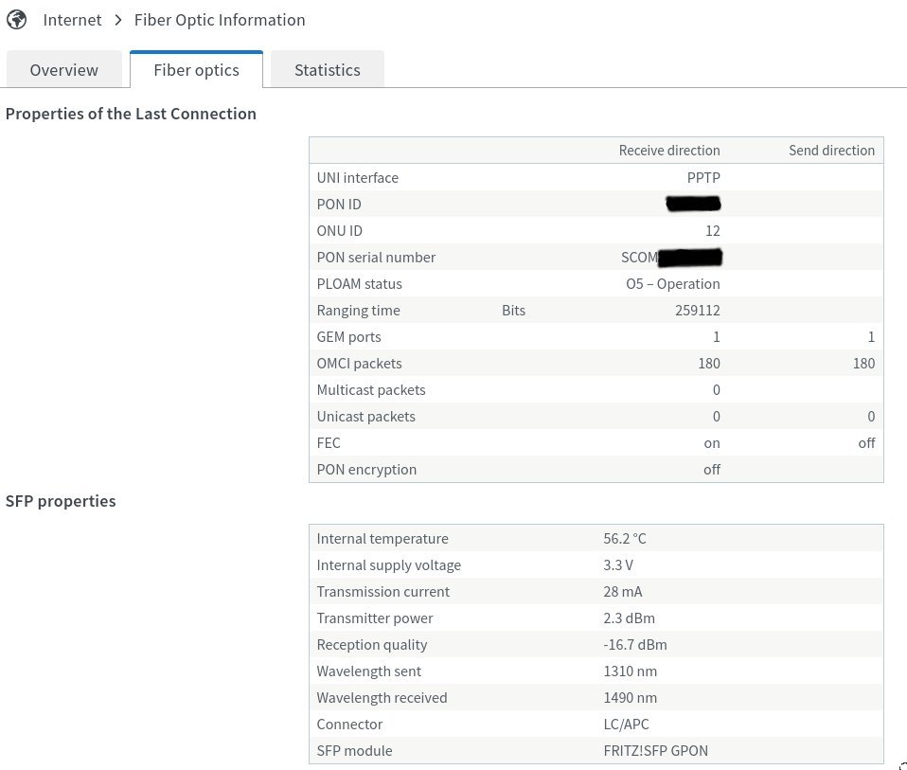907x770 pixels.
Task: Click the FEC receive direction 'on' value
Action: (711, 443)
